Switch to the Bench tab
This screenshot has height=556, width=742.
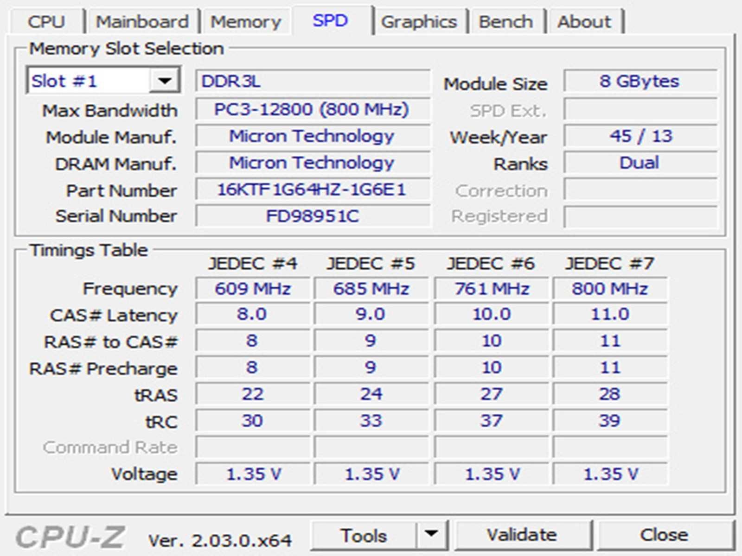click(506, 22)
